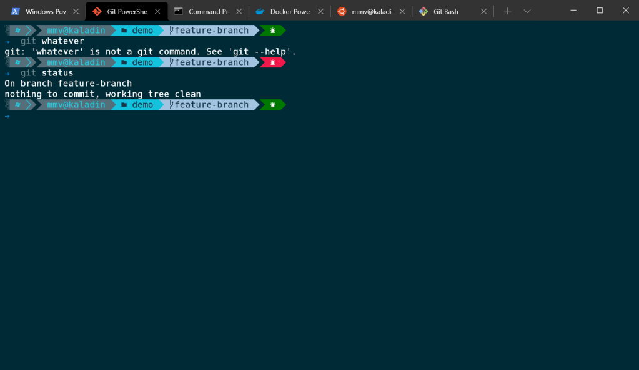Click the Ubuntu logo tab icon
This screenshot has width=639, height=370.
[342, 11]
